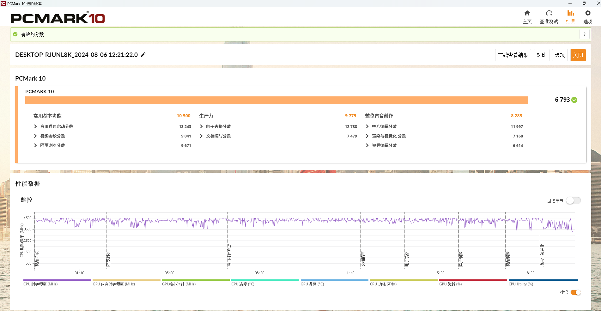Click the green valid score checkmark icon
The image size is (601, 311).
[x=15, y=34]
